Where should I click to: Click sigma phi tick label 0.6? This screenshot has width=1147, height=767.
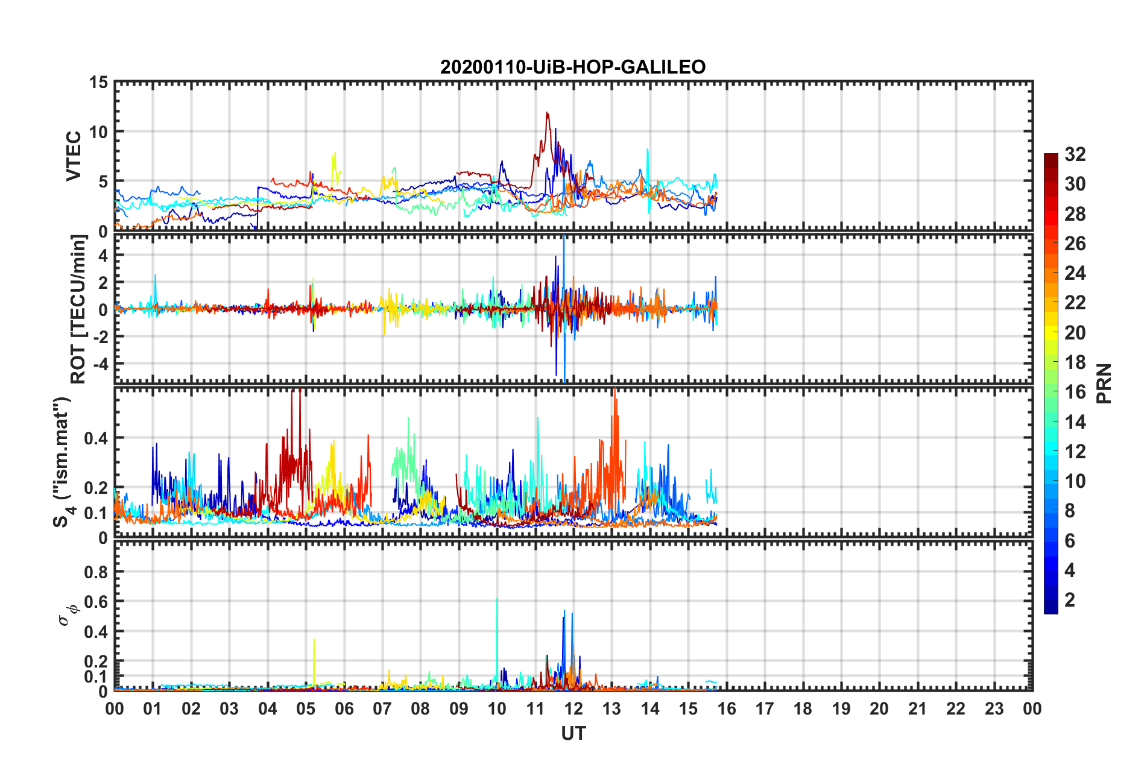(95, 602)
